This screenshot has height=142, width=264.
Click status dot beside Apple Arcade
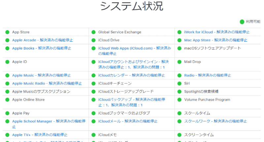[x=7, y=40]
